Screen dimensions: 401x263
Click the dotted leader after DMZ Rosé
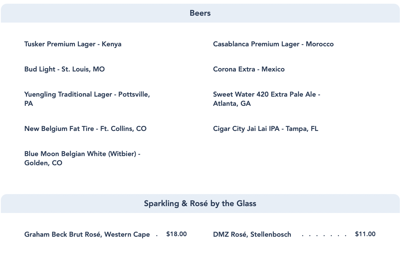coord(324,236)
